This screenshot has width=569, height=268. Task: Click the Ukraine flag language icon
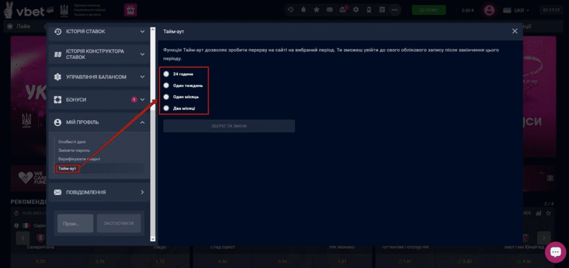click(507, 10)
